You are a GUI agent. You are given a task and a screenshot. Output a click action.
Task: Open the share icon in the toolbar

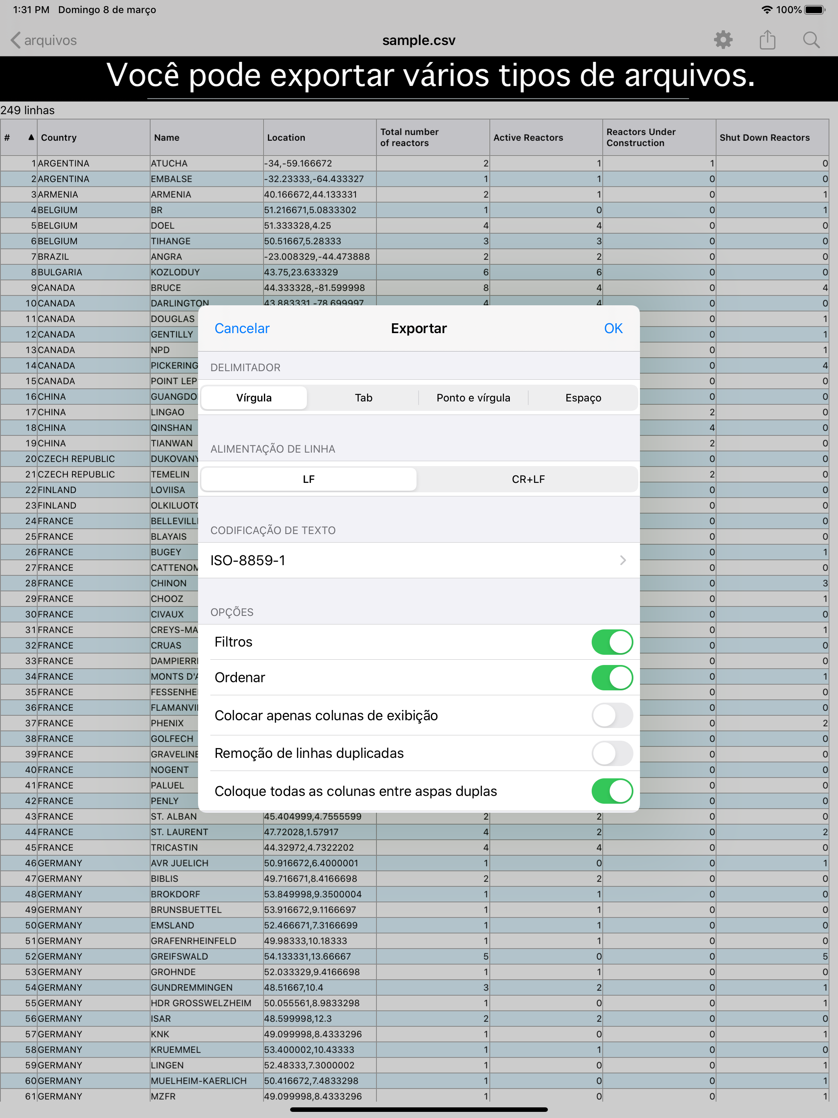click(767, 40)
